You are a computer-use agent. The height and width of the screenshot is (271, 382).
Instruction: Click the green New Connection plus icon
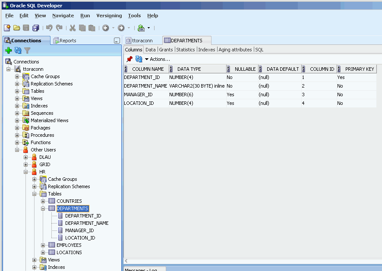point(9,50)
